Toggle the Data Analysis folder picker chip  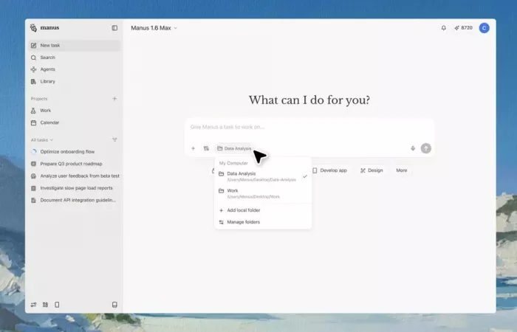[234, 148]
